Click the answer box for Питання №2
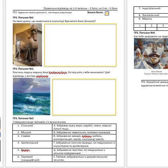Viewport: 168px width, 168px height. pyautogui.click(x=84, y=97)
